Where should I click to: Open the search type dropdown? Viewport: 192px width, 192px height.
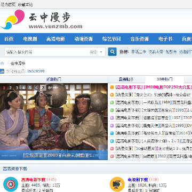pyautogui.click(x=96, y=52)
